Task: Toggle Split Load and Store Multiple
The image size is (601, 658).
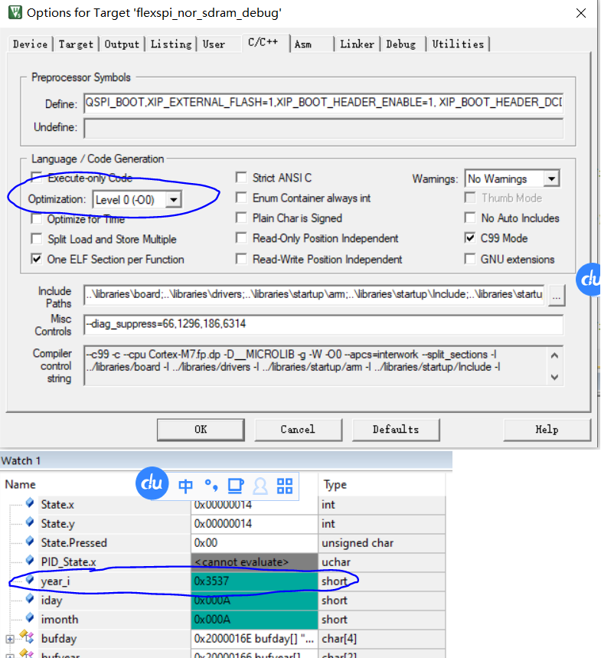Action: point(37,239)
